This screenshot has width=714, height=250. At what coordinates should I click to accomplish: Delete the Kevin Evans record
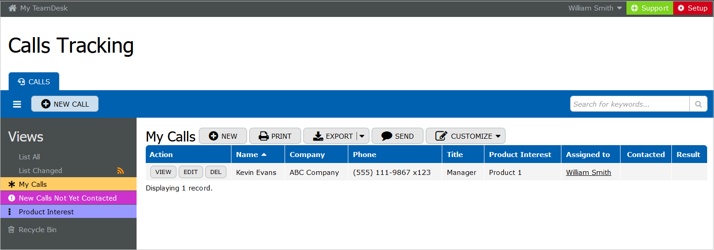pyautogui.click(x=215, y=172)
